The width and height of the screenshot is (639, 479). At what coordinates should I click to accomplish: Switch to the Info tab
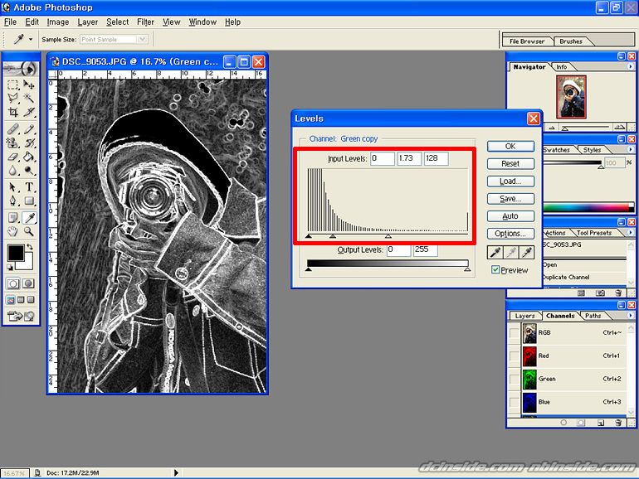(562, 67)
